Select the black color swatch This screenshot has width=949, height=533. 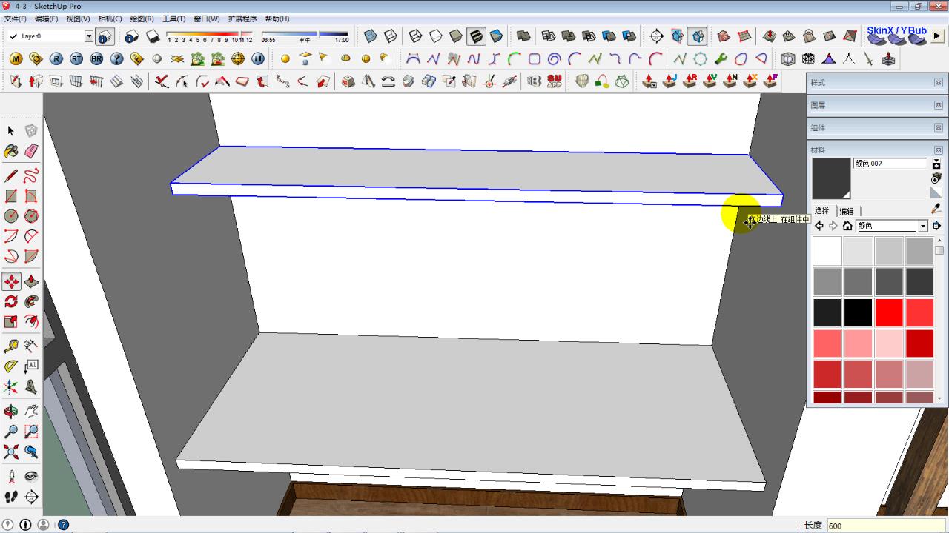pyautogui.click(x=858, y=312)
